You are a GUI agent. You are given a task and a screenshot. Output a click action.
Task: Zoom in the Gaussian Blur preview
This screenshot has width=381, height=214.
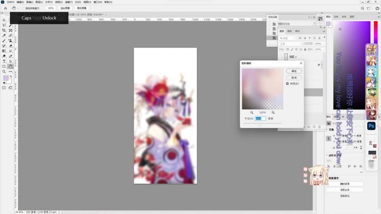[x=273, y=113]
